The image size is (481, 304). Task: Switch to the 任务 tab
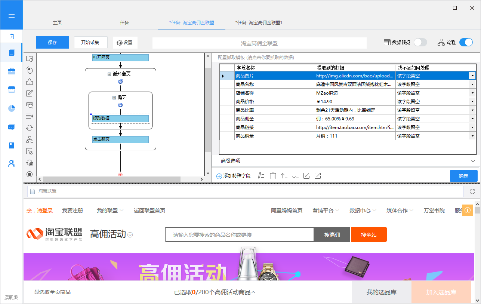tap(124, 23)
